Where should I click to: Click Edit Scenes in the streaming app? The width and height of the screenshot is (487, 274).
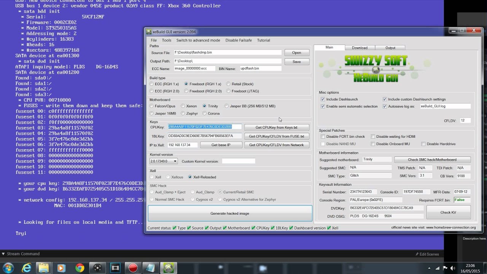click(427, 254)
